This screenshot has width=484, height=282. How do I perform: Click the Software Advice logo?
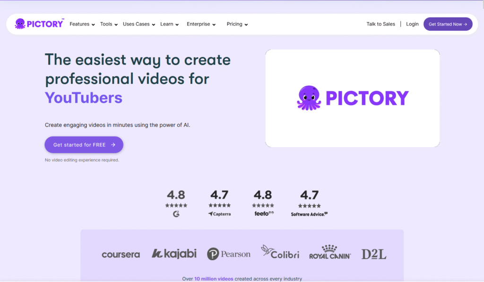point(309,213)
